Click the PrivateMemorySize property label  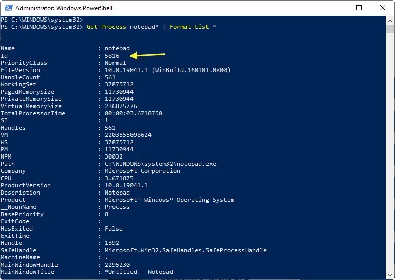click(31, 99)
